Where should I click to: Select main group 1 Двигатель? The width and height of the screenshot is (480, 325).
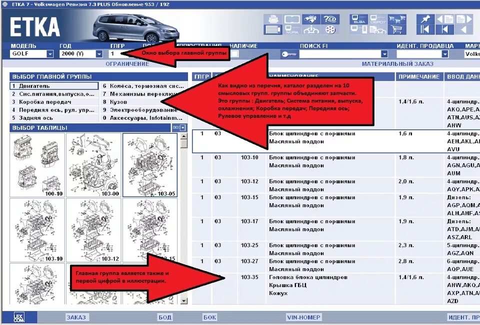[x=54, y=86]
